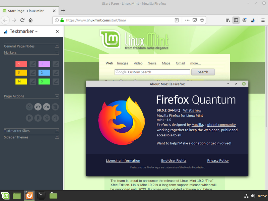Edit the yellow marker M settings
The height and width of the screenshot is (201, 268).
coord(32,81)
